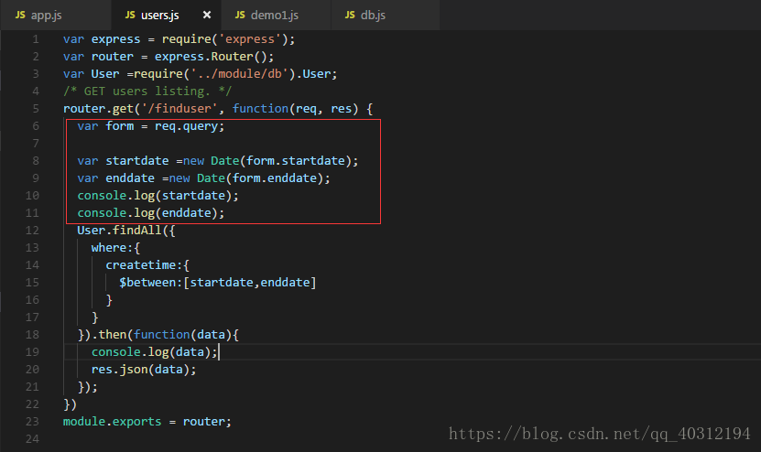Click $between operator on line 15
This screenshot has height=452, width=761.
(147, 283)
